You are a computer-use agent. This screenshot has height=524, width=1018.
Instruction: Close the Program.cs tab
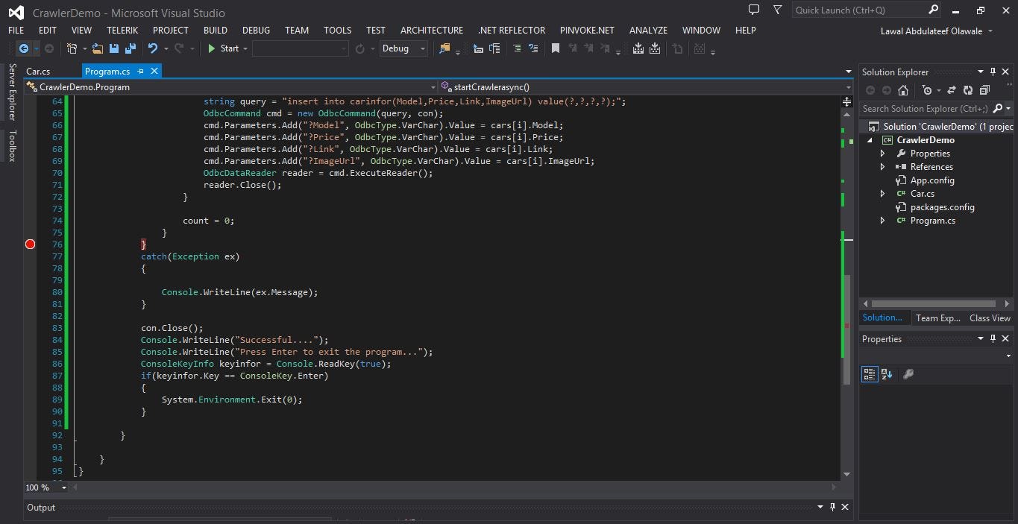pos(154,71)
